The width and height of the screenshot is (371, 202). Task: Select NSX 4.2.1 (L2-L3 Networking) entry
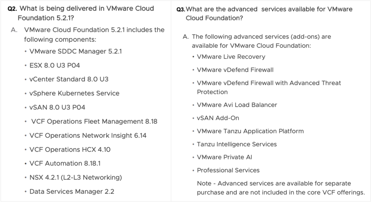76,178
